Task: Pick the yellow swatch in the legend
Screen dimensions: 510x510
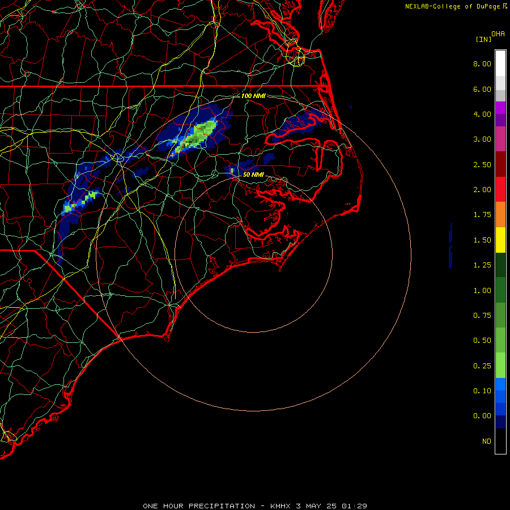Action: point(500,240)
